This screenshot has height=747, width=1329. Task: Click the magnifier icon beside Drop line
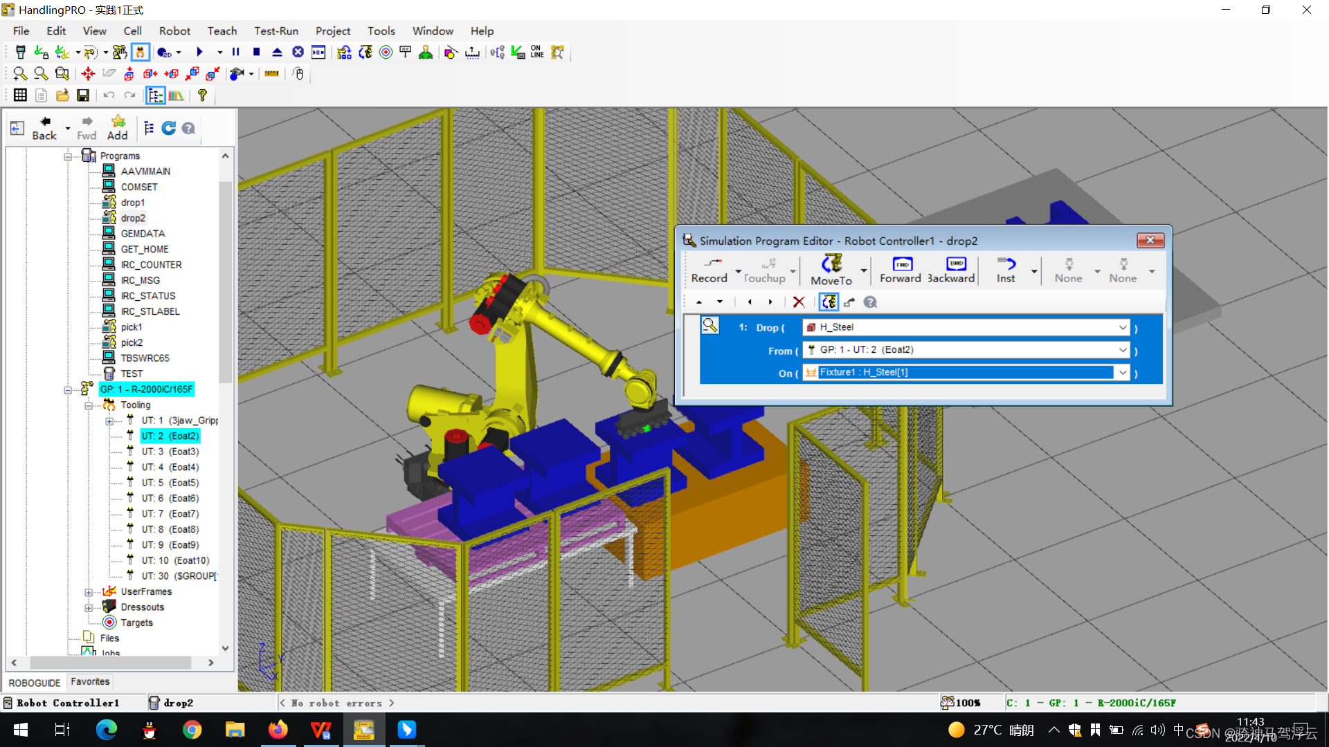(710, 325)
